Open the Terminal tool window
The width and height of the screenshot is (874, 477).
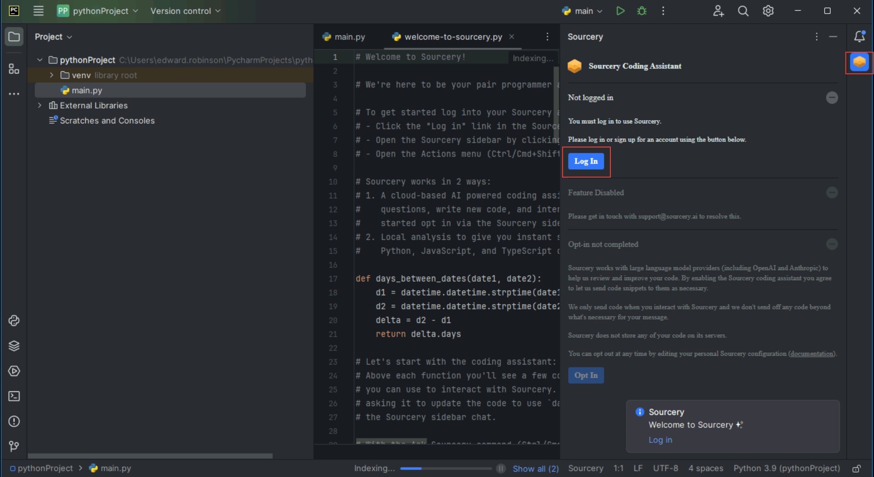pyautogui.click(x=14, y=396)
